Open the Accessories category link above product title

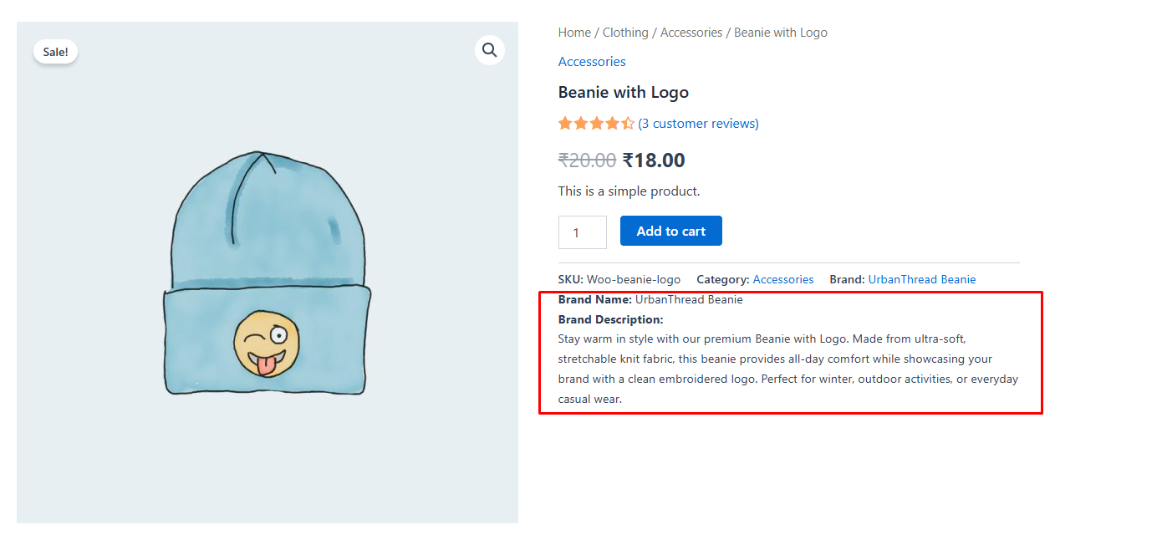(x=592, y=61)
